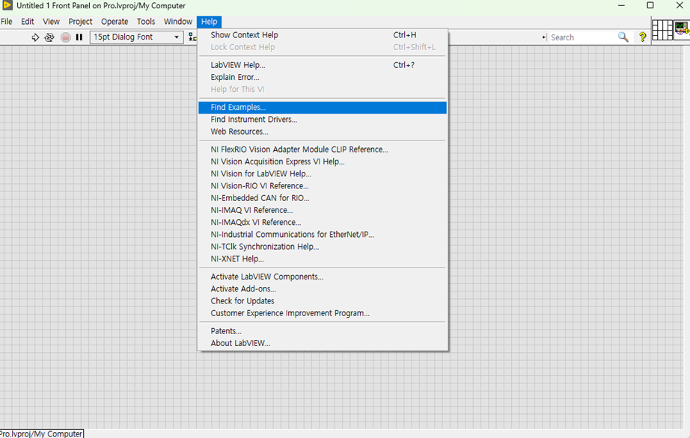The width and height of the screenshot is (690, 438).
Task: Open NI-IMAQdx VI Reference...
Action: pos(323,223)
